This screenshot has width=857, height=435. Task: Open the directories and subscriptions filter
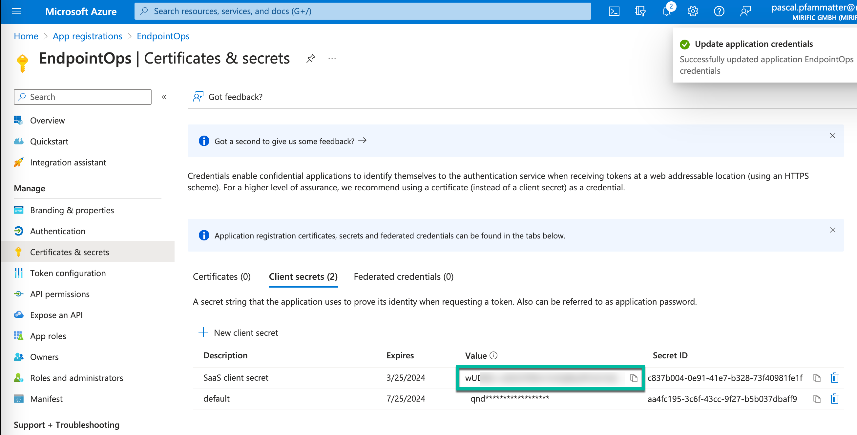coord(640,11)
